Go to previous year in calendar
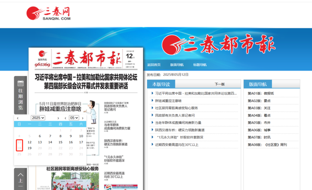312x190 pixels. 17,118
